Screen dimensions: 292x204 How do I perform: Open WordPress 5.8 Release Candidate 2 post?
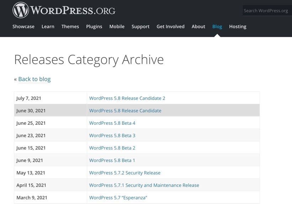pos(127,98)
